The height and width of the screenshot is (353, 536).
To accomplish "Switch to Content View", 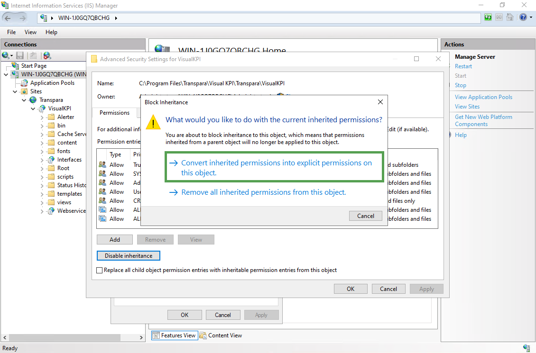I will point(221,335).
